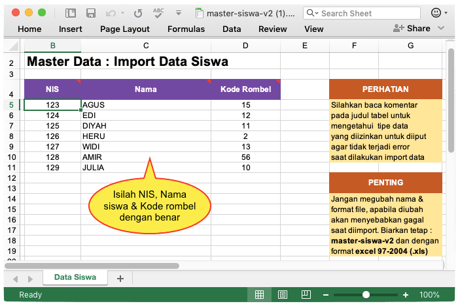This screenshot has height=308, width=460.
Task: Switch to Normal view grid icon
Action: coord(259,294)
